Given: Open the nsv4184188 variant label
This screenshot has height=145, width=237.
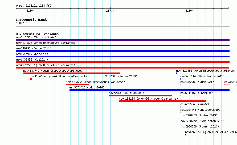Looking at the screenshot, I should 148,99.
